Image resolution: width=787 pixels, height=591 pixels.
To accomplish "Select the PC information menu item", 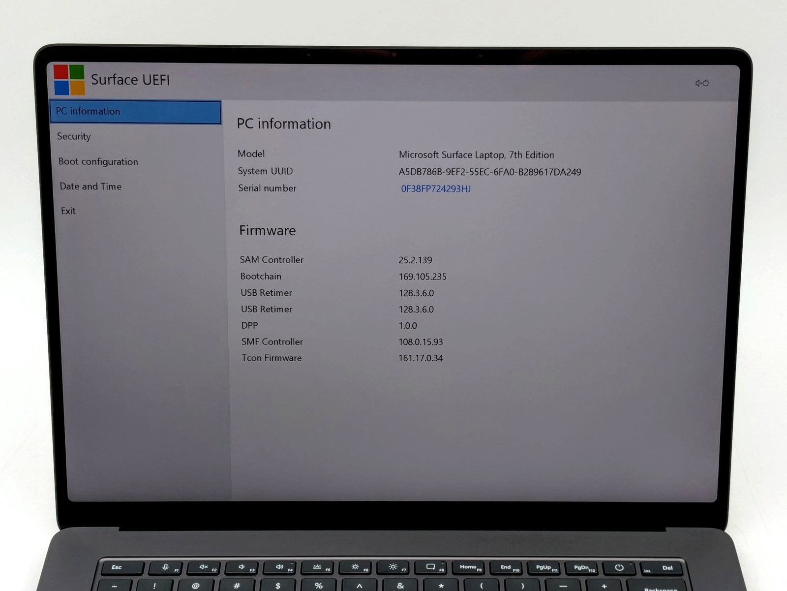I will coord(135,112).
